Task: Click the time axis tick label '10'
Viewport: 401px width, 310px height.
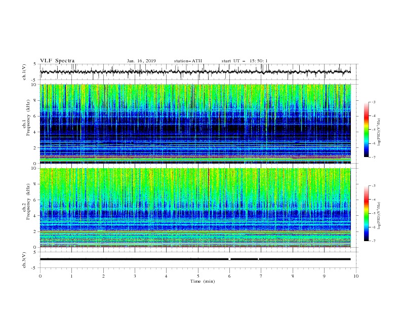Action: [356, 276]
